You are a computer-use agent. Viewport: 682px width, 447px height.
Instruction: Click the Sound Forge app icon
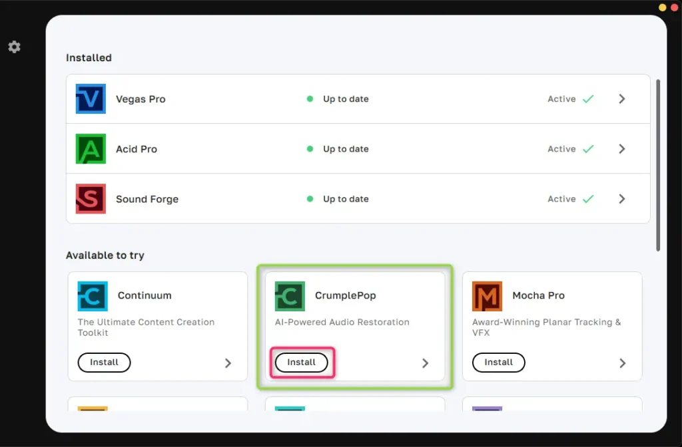pos(91,198)
